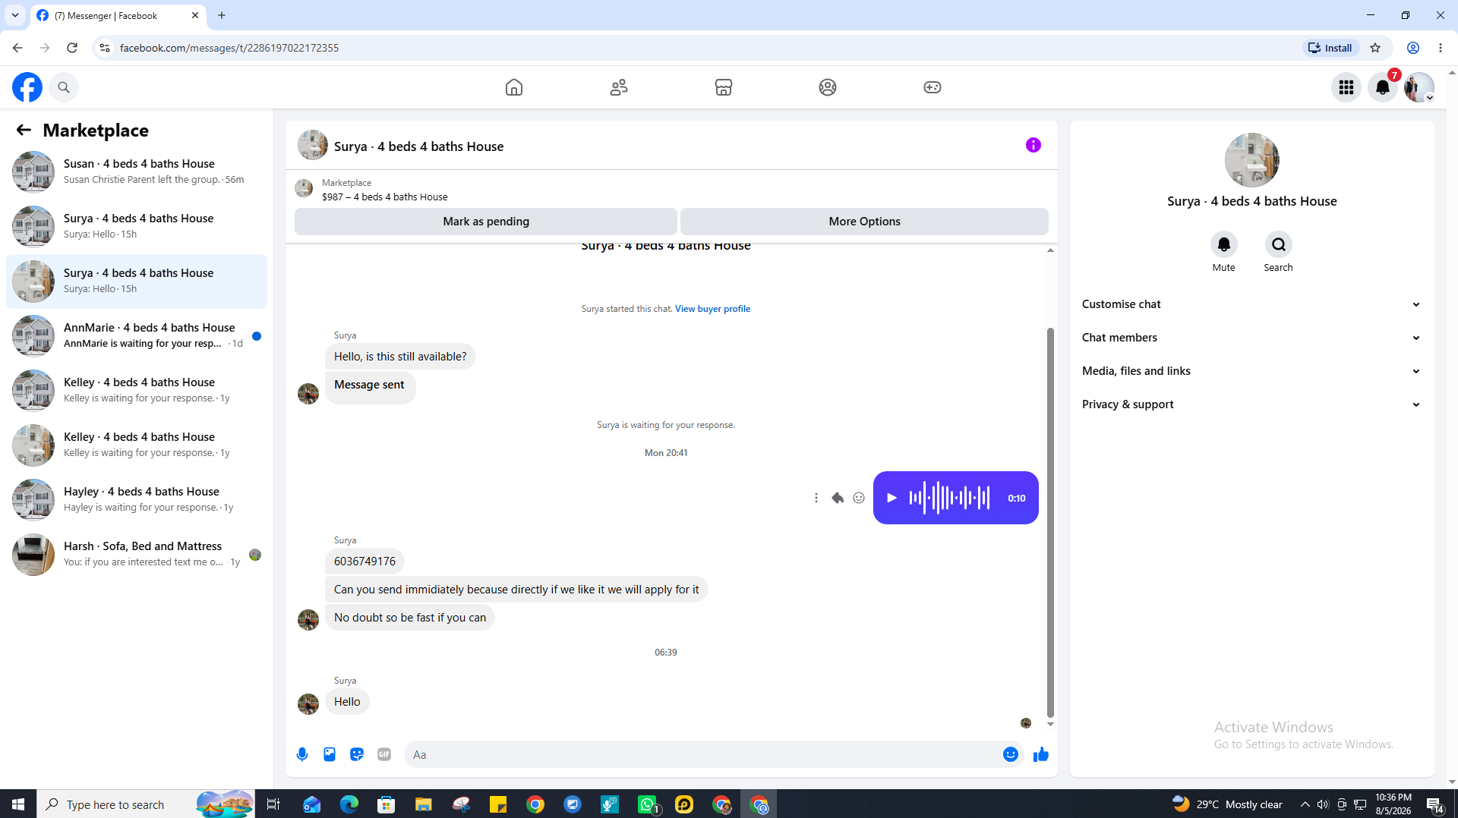Viewport: 1458px width, 818px height.
Task: Open the Marketplace tab in top navigation
Action: (x=723, y=87)
